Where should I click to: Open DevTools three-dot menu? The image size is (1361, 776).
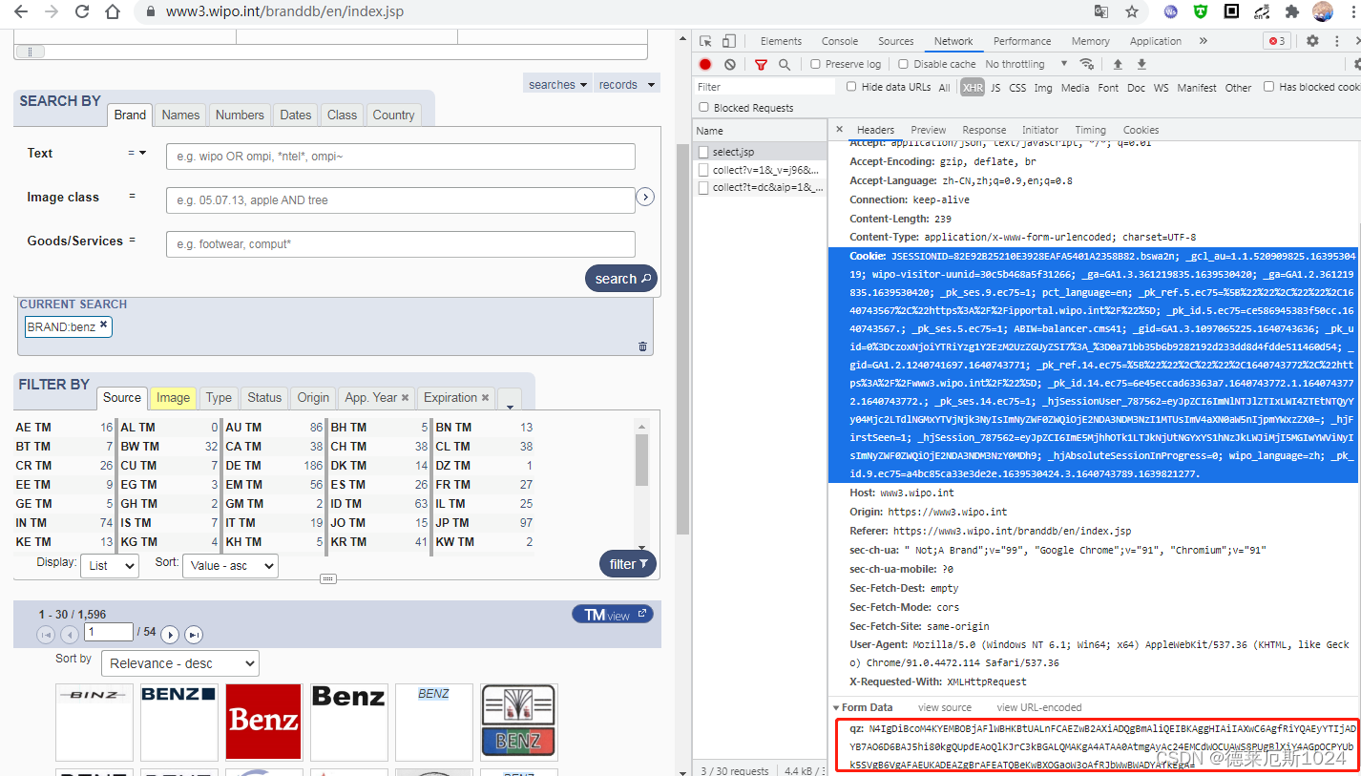coord(1336,41)
